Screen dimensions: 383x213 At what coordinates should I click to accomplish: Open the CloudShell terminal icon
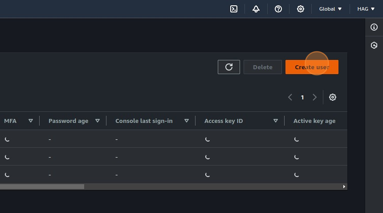coord(234,9)
